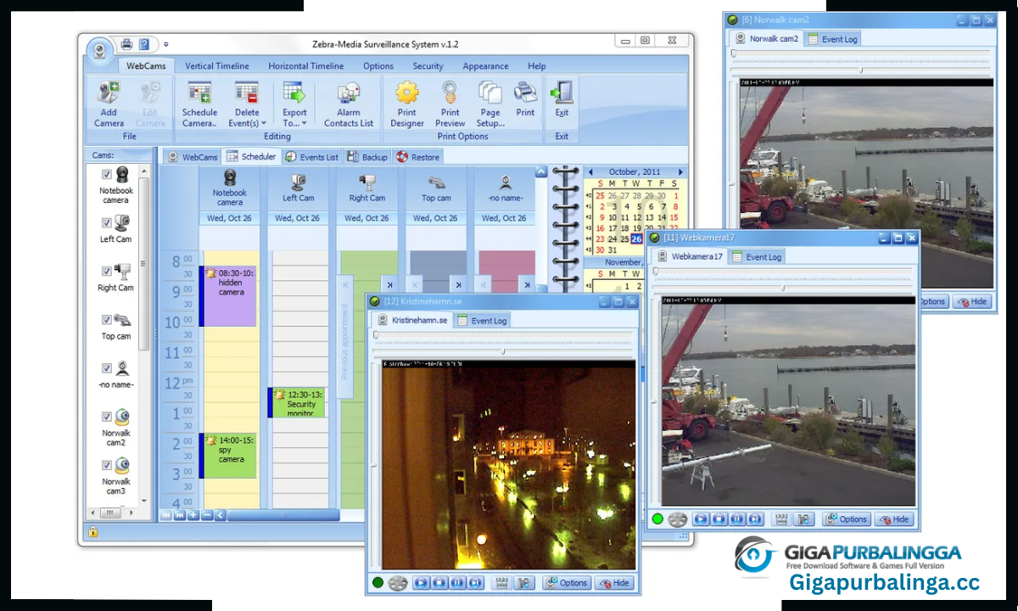
Task: Click stop in the Kristinehamn.se window
Action: [439, 583]
